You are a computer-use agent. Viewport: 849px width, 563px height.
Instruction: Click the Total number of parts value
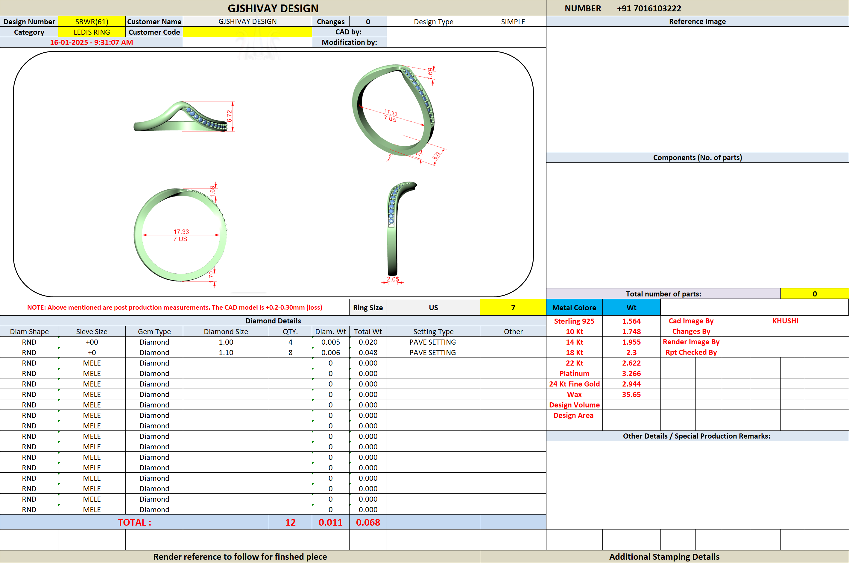(x=815, y=294)
